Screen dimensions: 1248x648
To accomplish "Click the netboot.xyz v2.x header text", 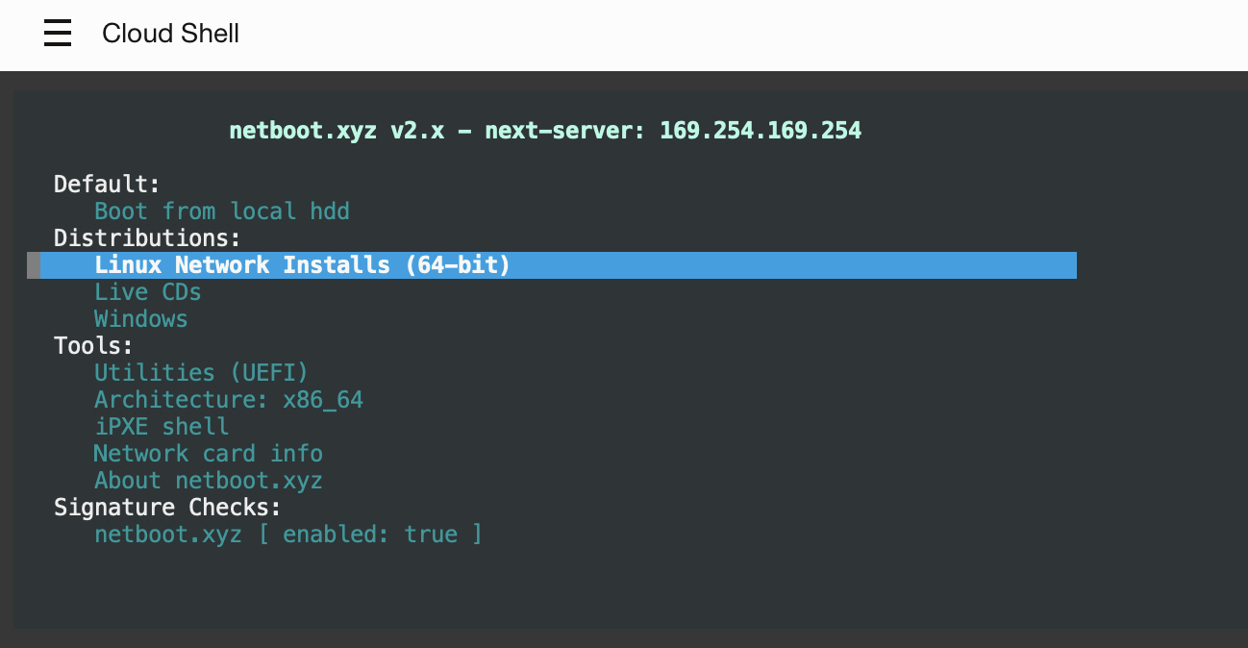I will (x=337, y=131).
